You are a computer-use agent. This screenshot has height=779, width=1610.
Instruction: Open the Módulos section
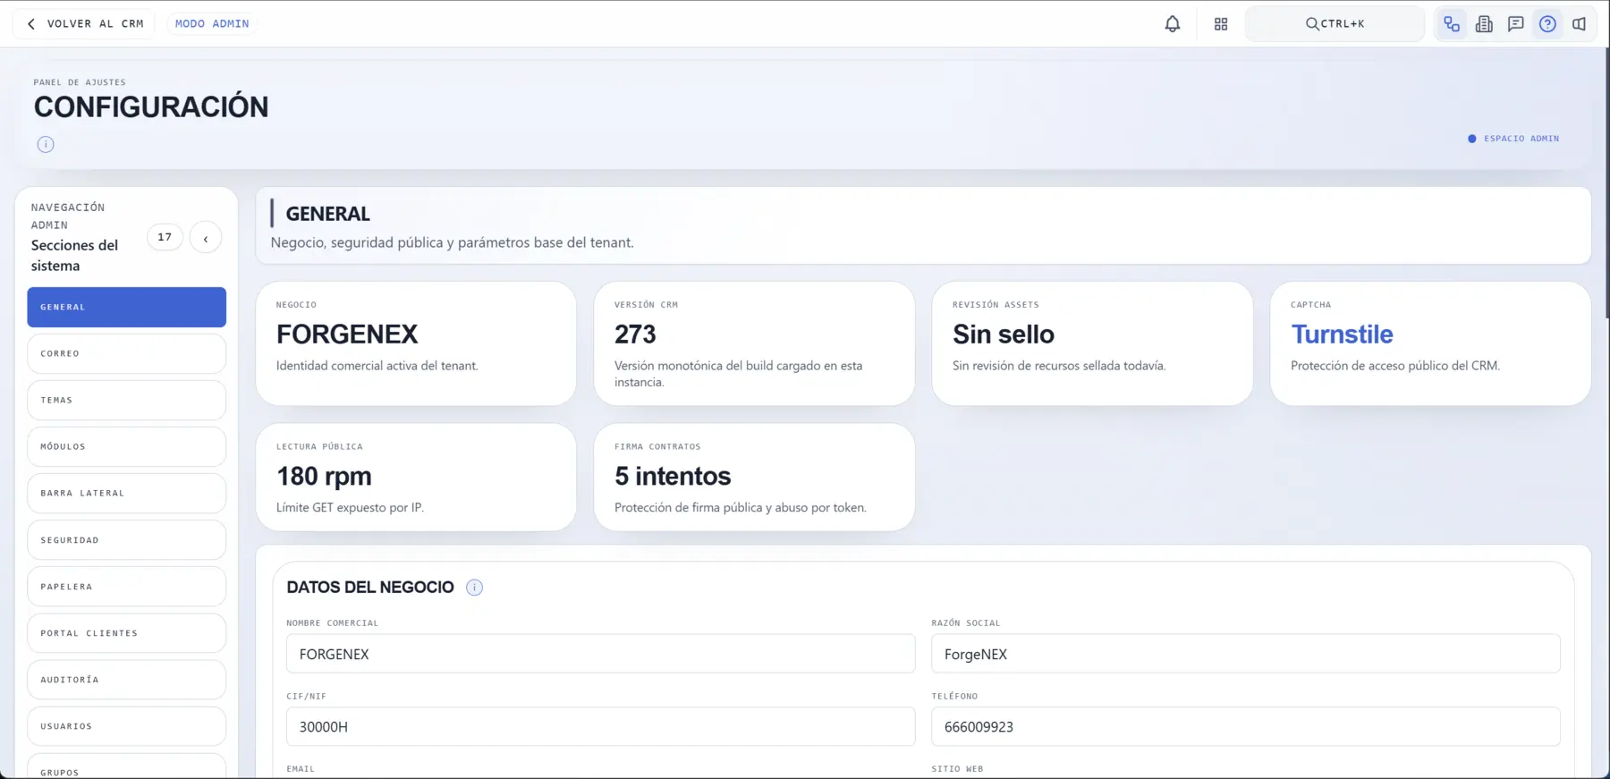(126, 446)
